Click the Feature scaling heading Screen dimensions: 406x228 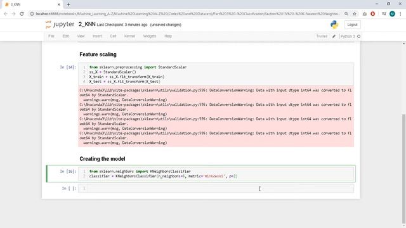coord(98,54)
